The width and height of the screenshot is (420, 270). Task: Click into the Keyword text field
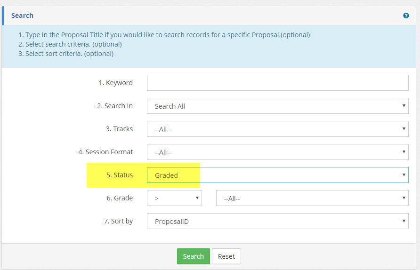pos(277,83)
